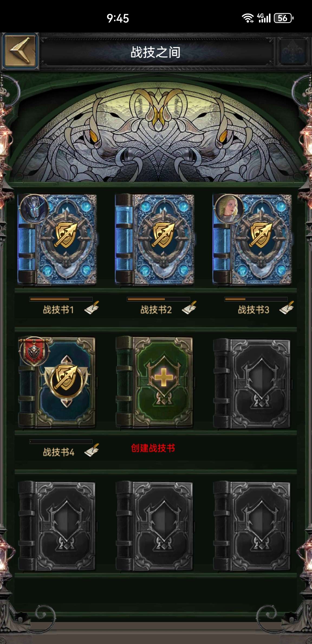Select the 战技书1 label
This screenshot has width=312, height=644.
pyautogui.click(x=58, y=310)
